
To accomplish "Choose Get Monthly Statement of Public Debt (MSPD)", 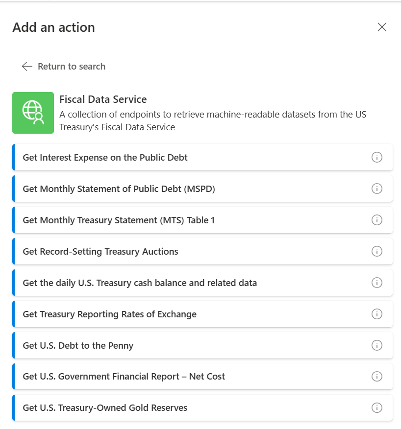I will [202, 189].
